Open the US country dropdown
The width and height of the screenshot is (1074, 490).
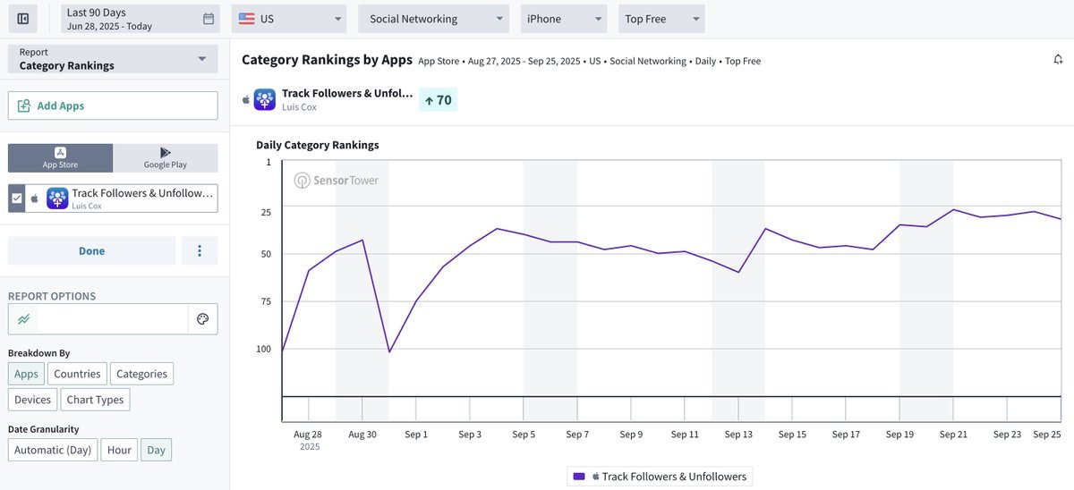click(x=289, y=19)
